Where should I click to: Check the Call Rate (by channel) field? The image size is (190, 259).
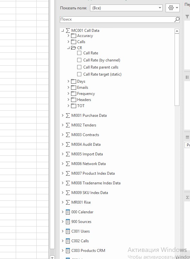click(79, 60)
